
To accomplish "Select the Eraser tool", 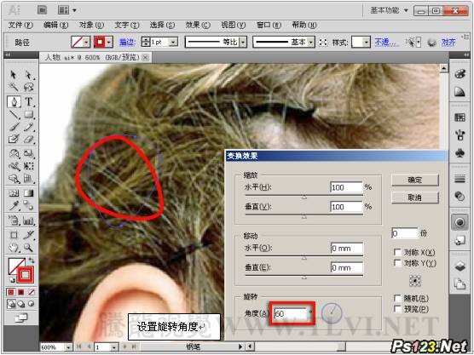I will pos(28,139).
